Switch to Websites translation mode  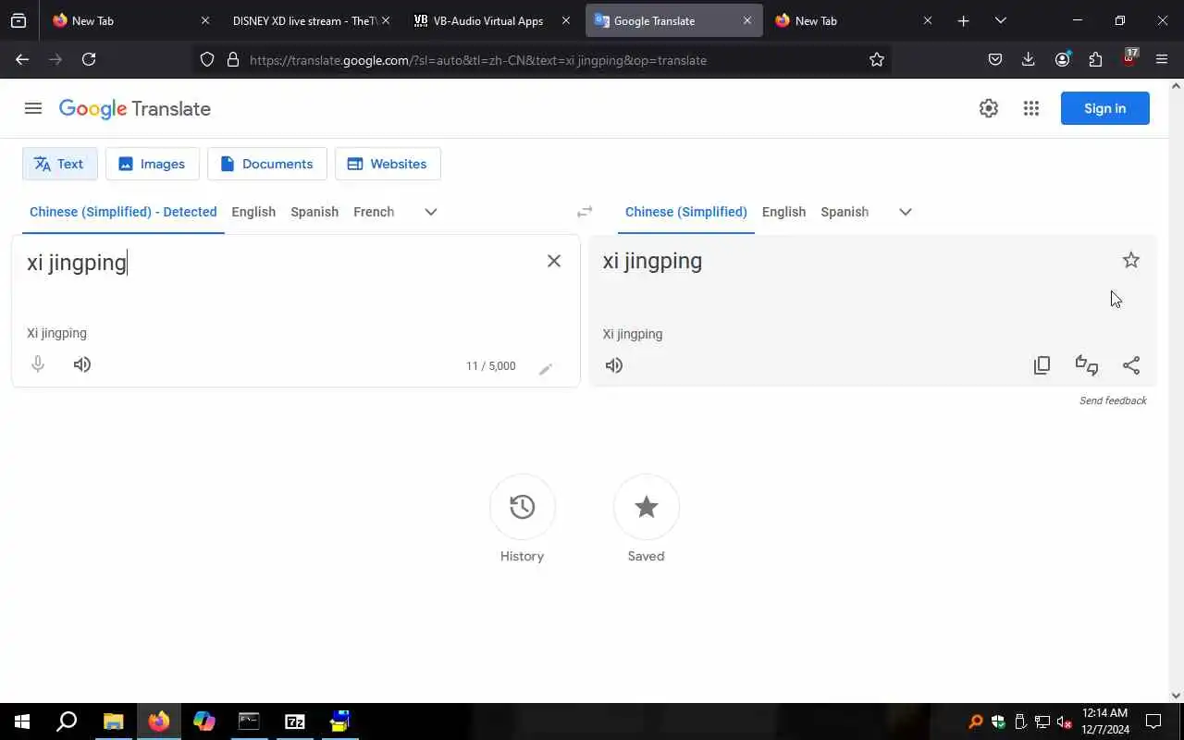388,164
